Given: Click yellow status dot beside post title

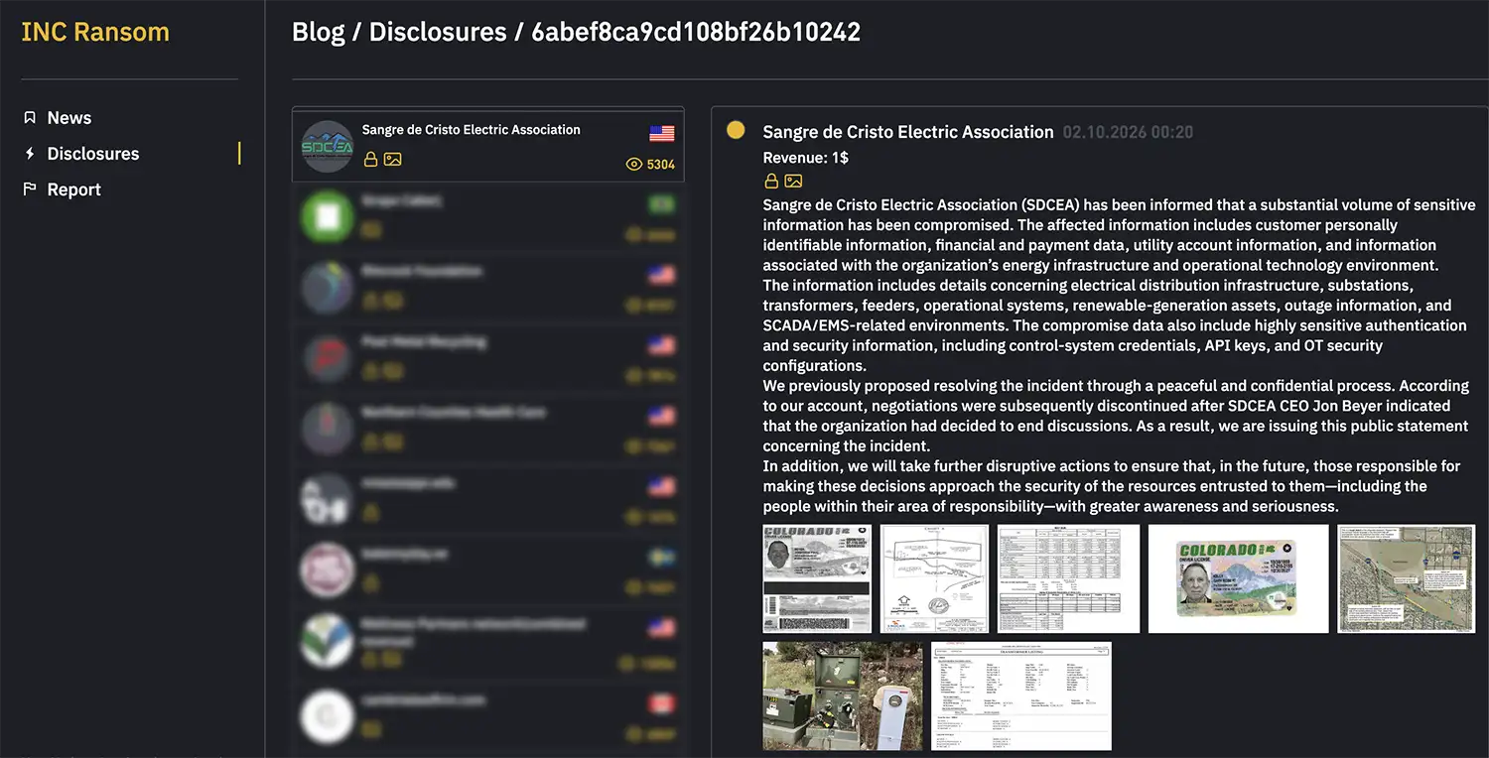Looking at the screenshot, I should coord(736,130).
